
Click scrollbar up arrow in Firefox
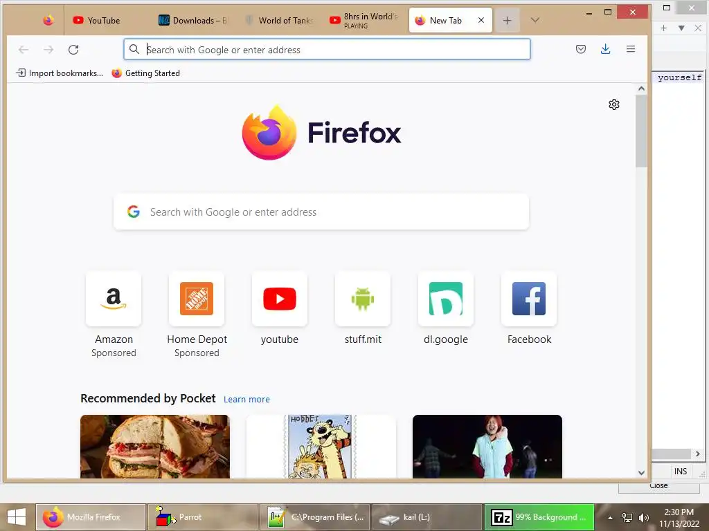click(641, 89)
